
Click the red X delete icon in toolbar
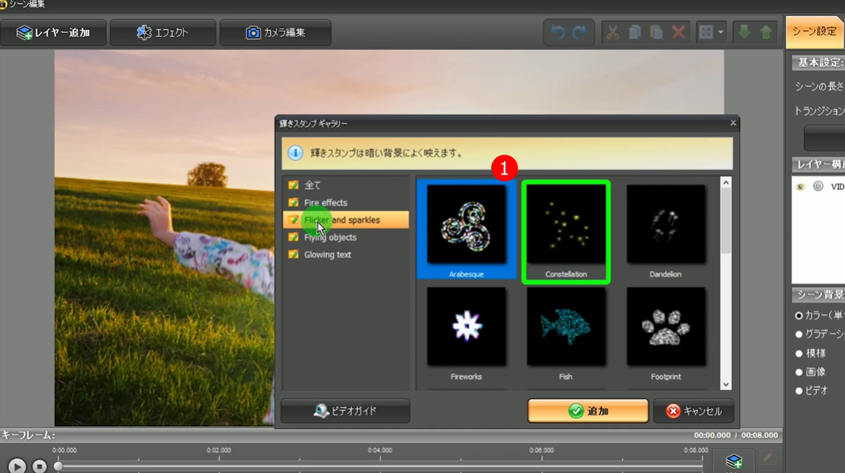click(678, 33)
